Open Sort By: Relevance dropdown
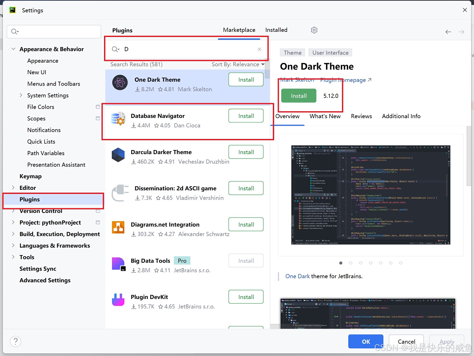474x356 pixels. 238,64
